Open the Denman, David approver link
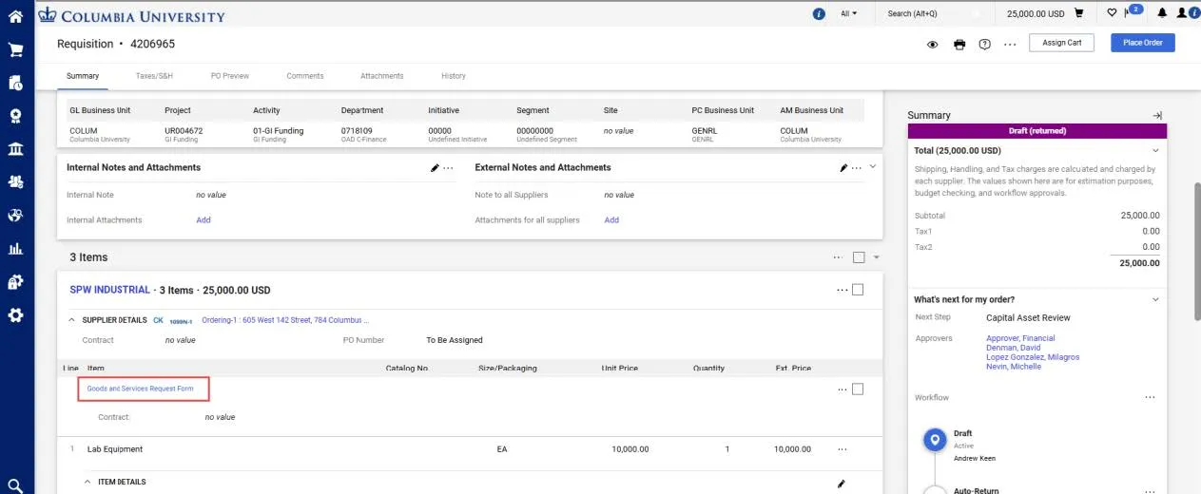The image size is (1201, 494). (1014, 348)
